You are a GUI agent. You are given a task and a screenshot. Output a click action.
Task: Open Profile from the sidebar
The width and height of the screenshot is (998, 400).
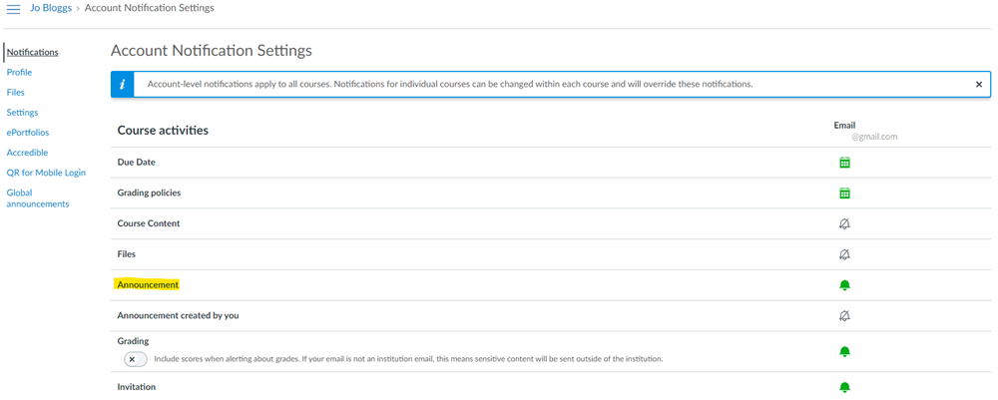pyautogui.click(x=19, y=73)
